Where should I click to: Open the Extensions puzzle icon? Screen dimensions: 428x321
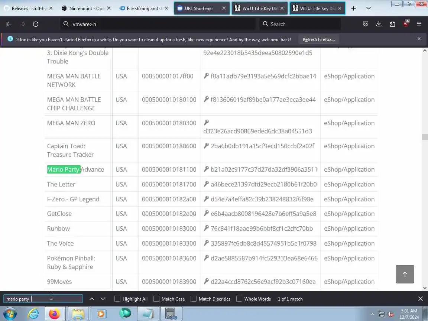click(392, 24)
